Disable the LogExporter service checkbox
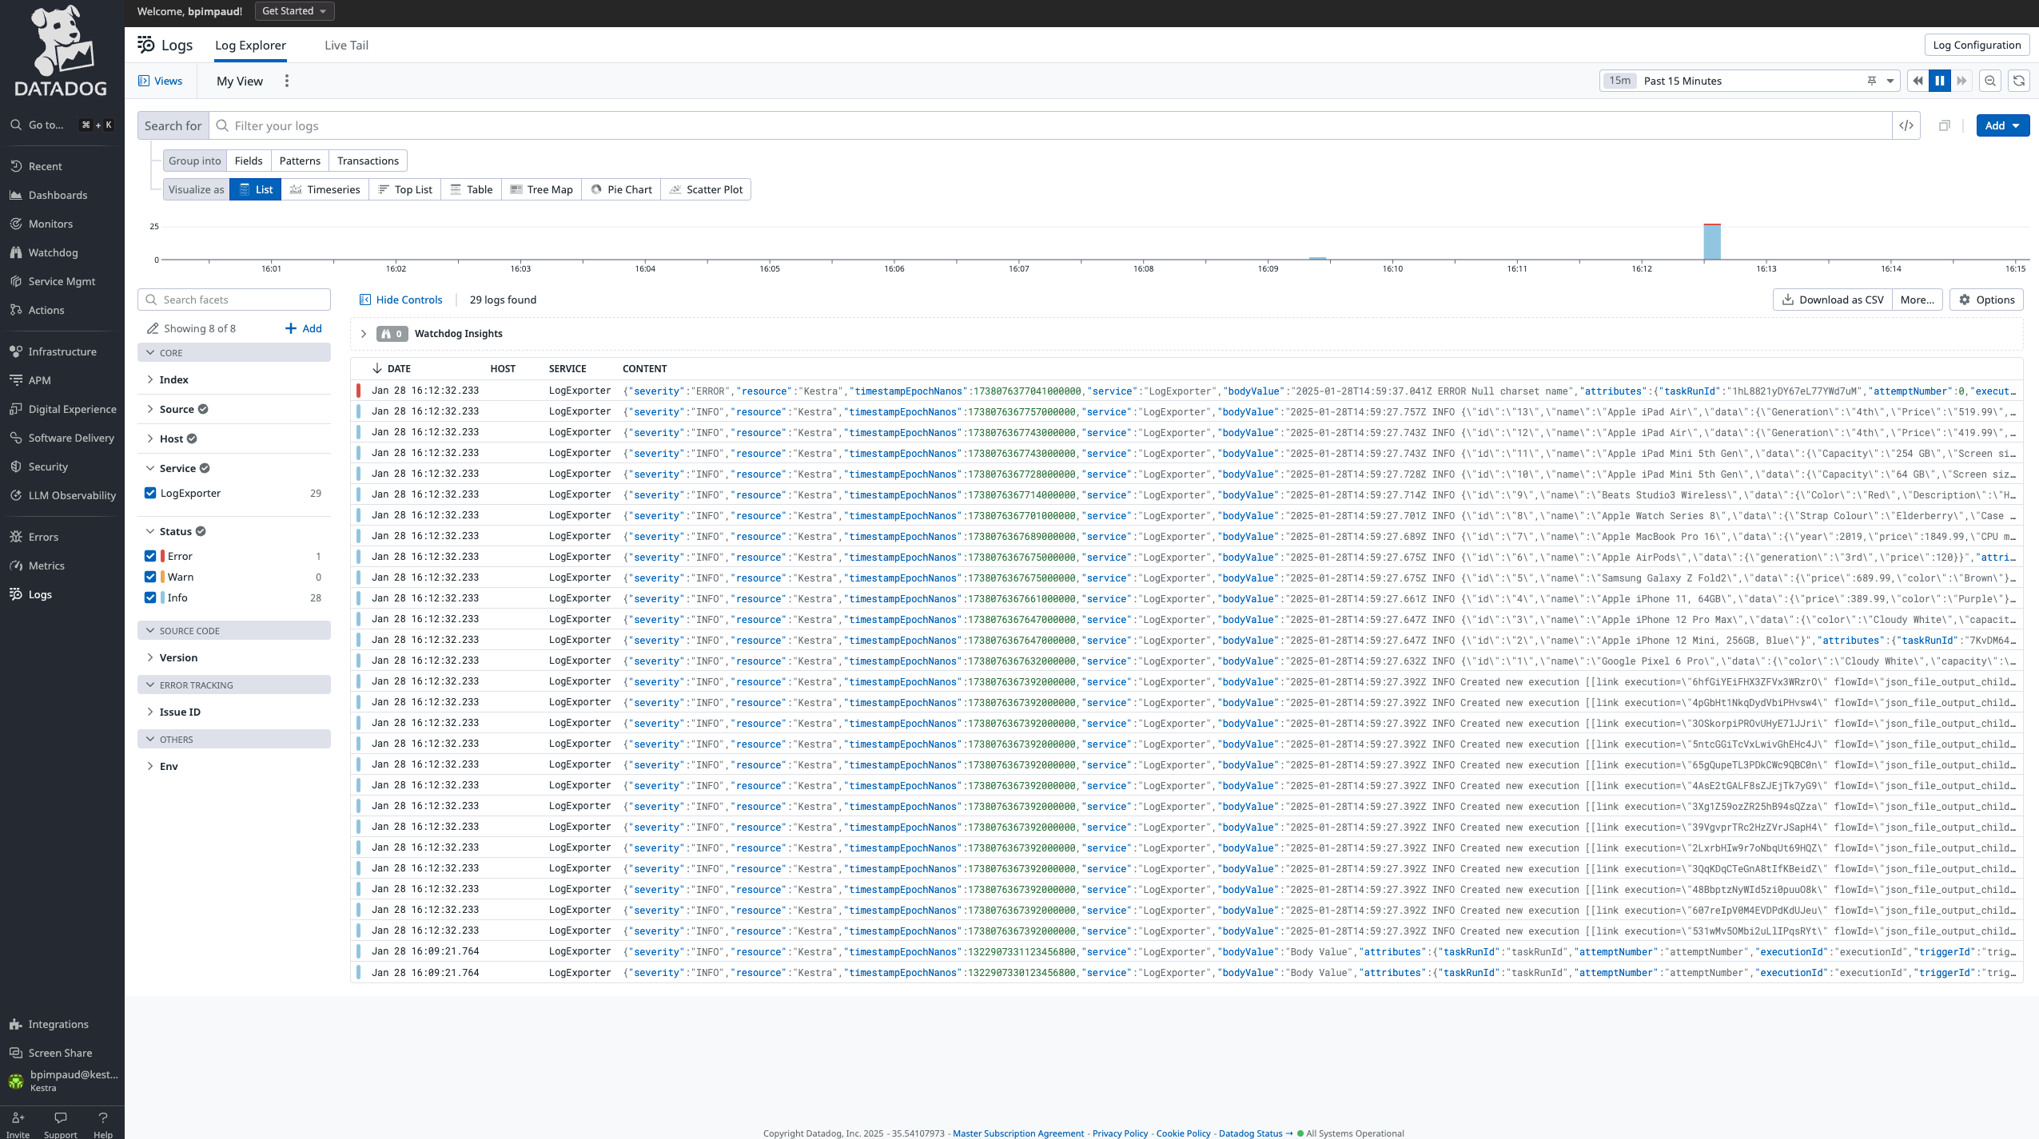Image resolution: width=2039 pixels, height=1139 pixels. pyautogui.click(x=151, y=493)
